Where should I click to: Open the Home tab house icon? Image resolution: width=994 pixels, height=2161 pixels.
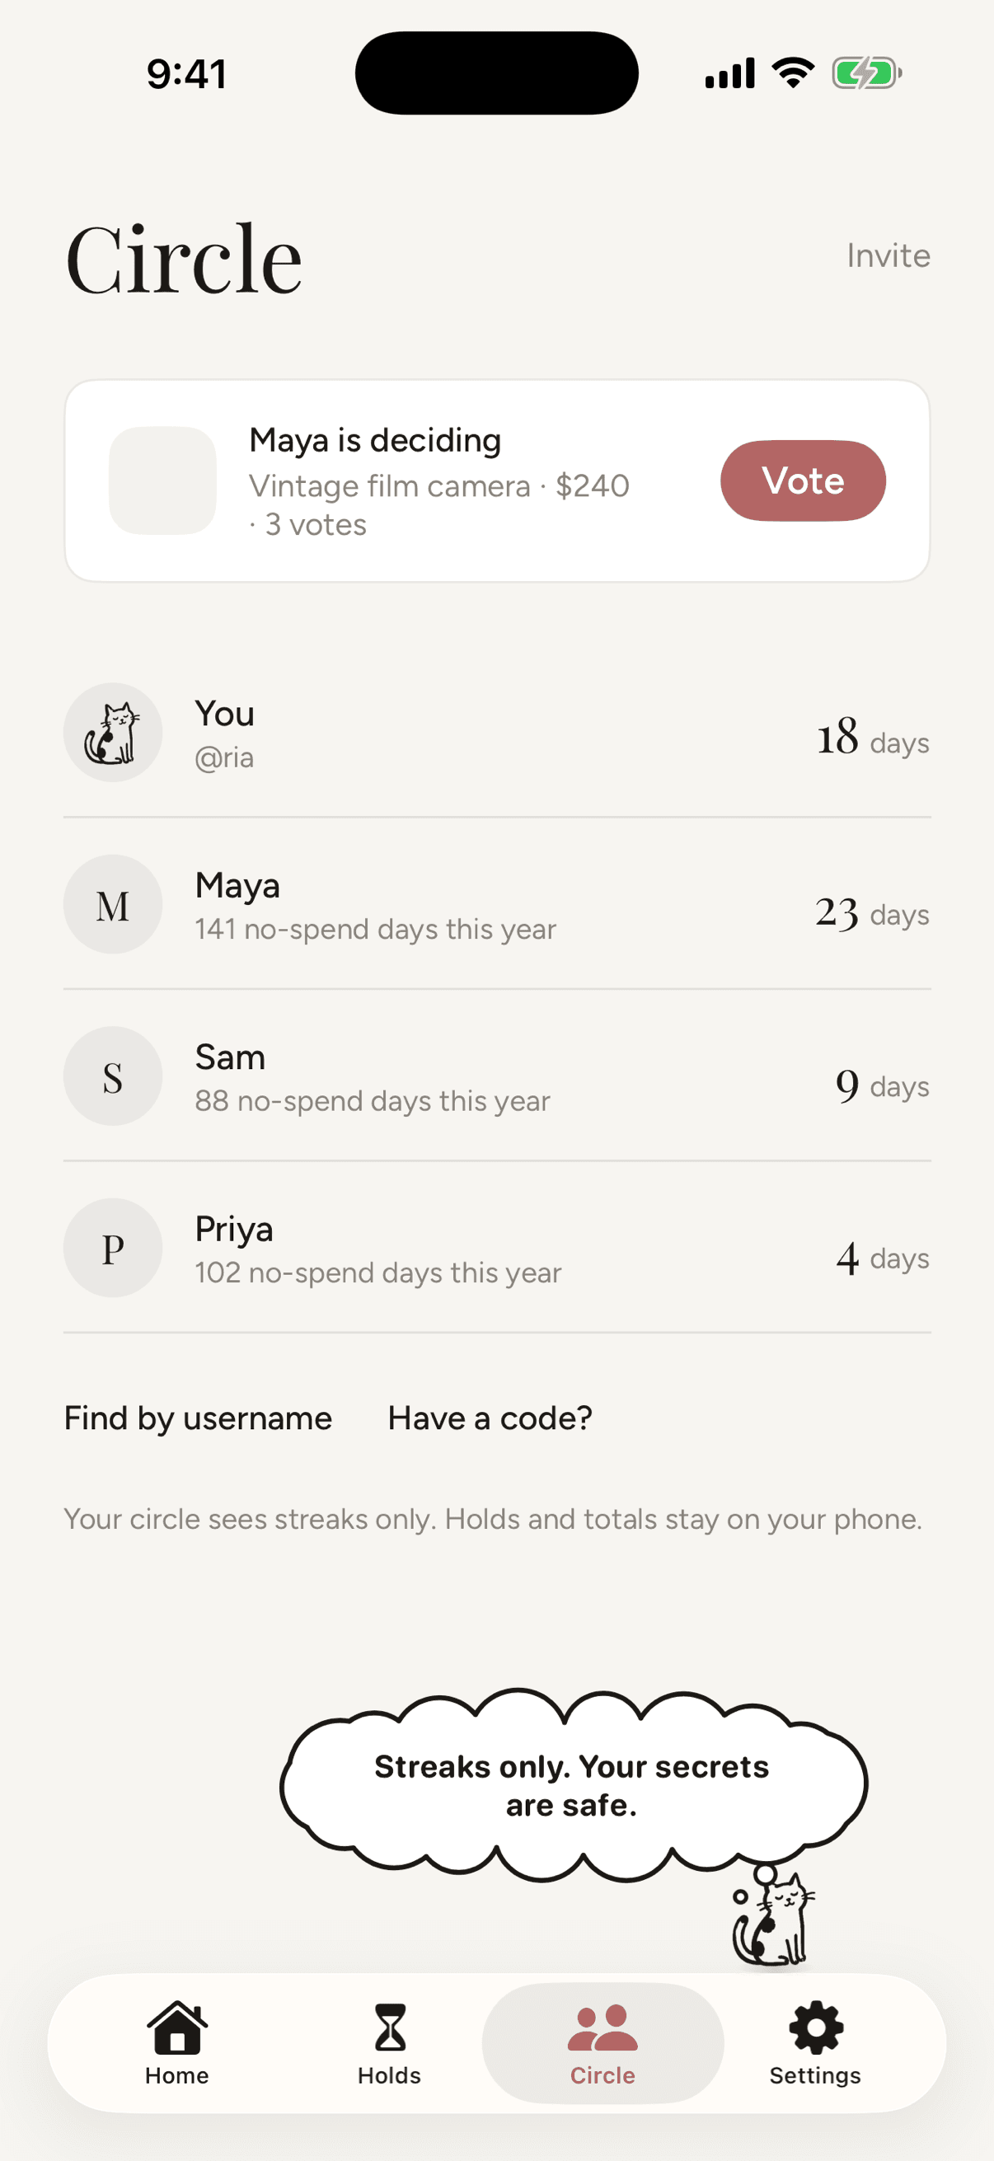pyautogui.click(x=177, y=2027)
